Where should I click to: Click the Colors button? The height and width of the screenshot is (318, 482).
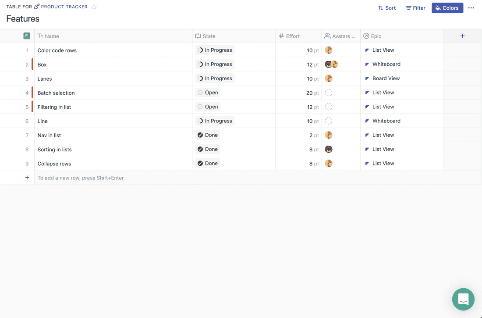click(447, 8)
